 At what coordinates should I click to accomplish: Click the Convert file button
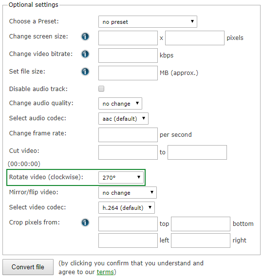(28, 267)
